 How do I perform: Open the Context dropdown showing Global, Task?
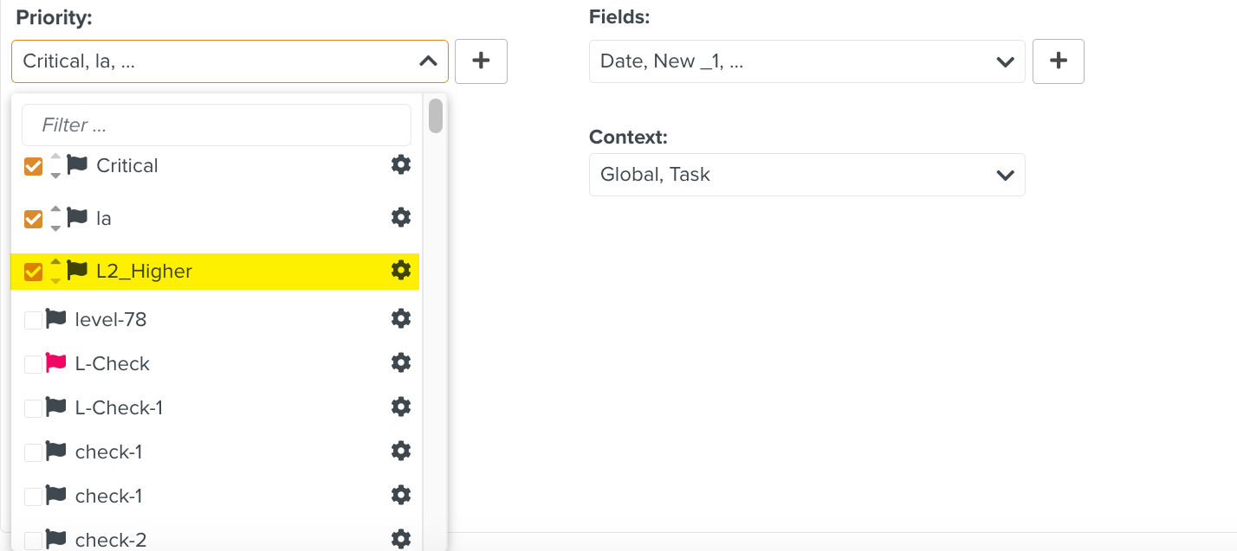coord(806,175)
